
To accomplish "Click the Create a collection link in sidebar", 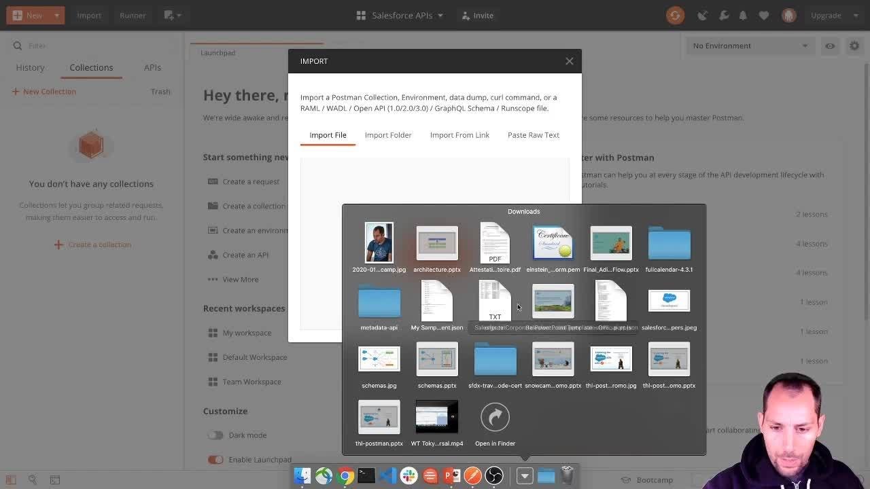I will pyautogui.click(x=92, y=244).
